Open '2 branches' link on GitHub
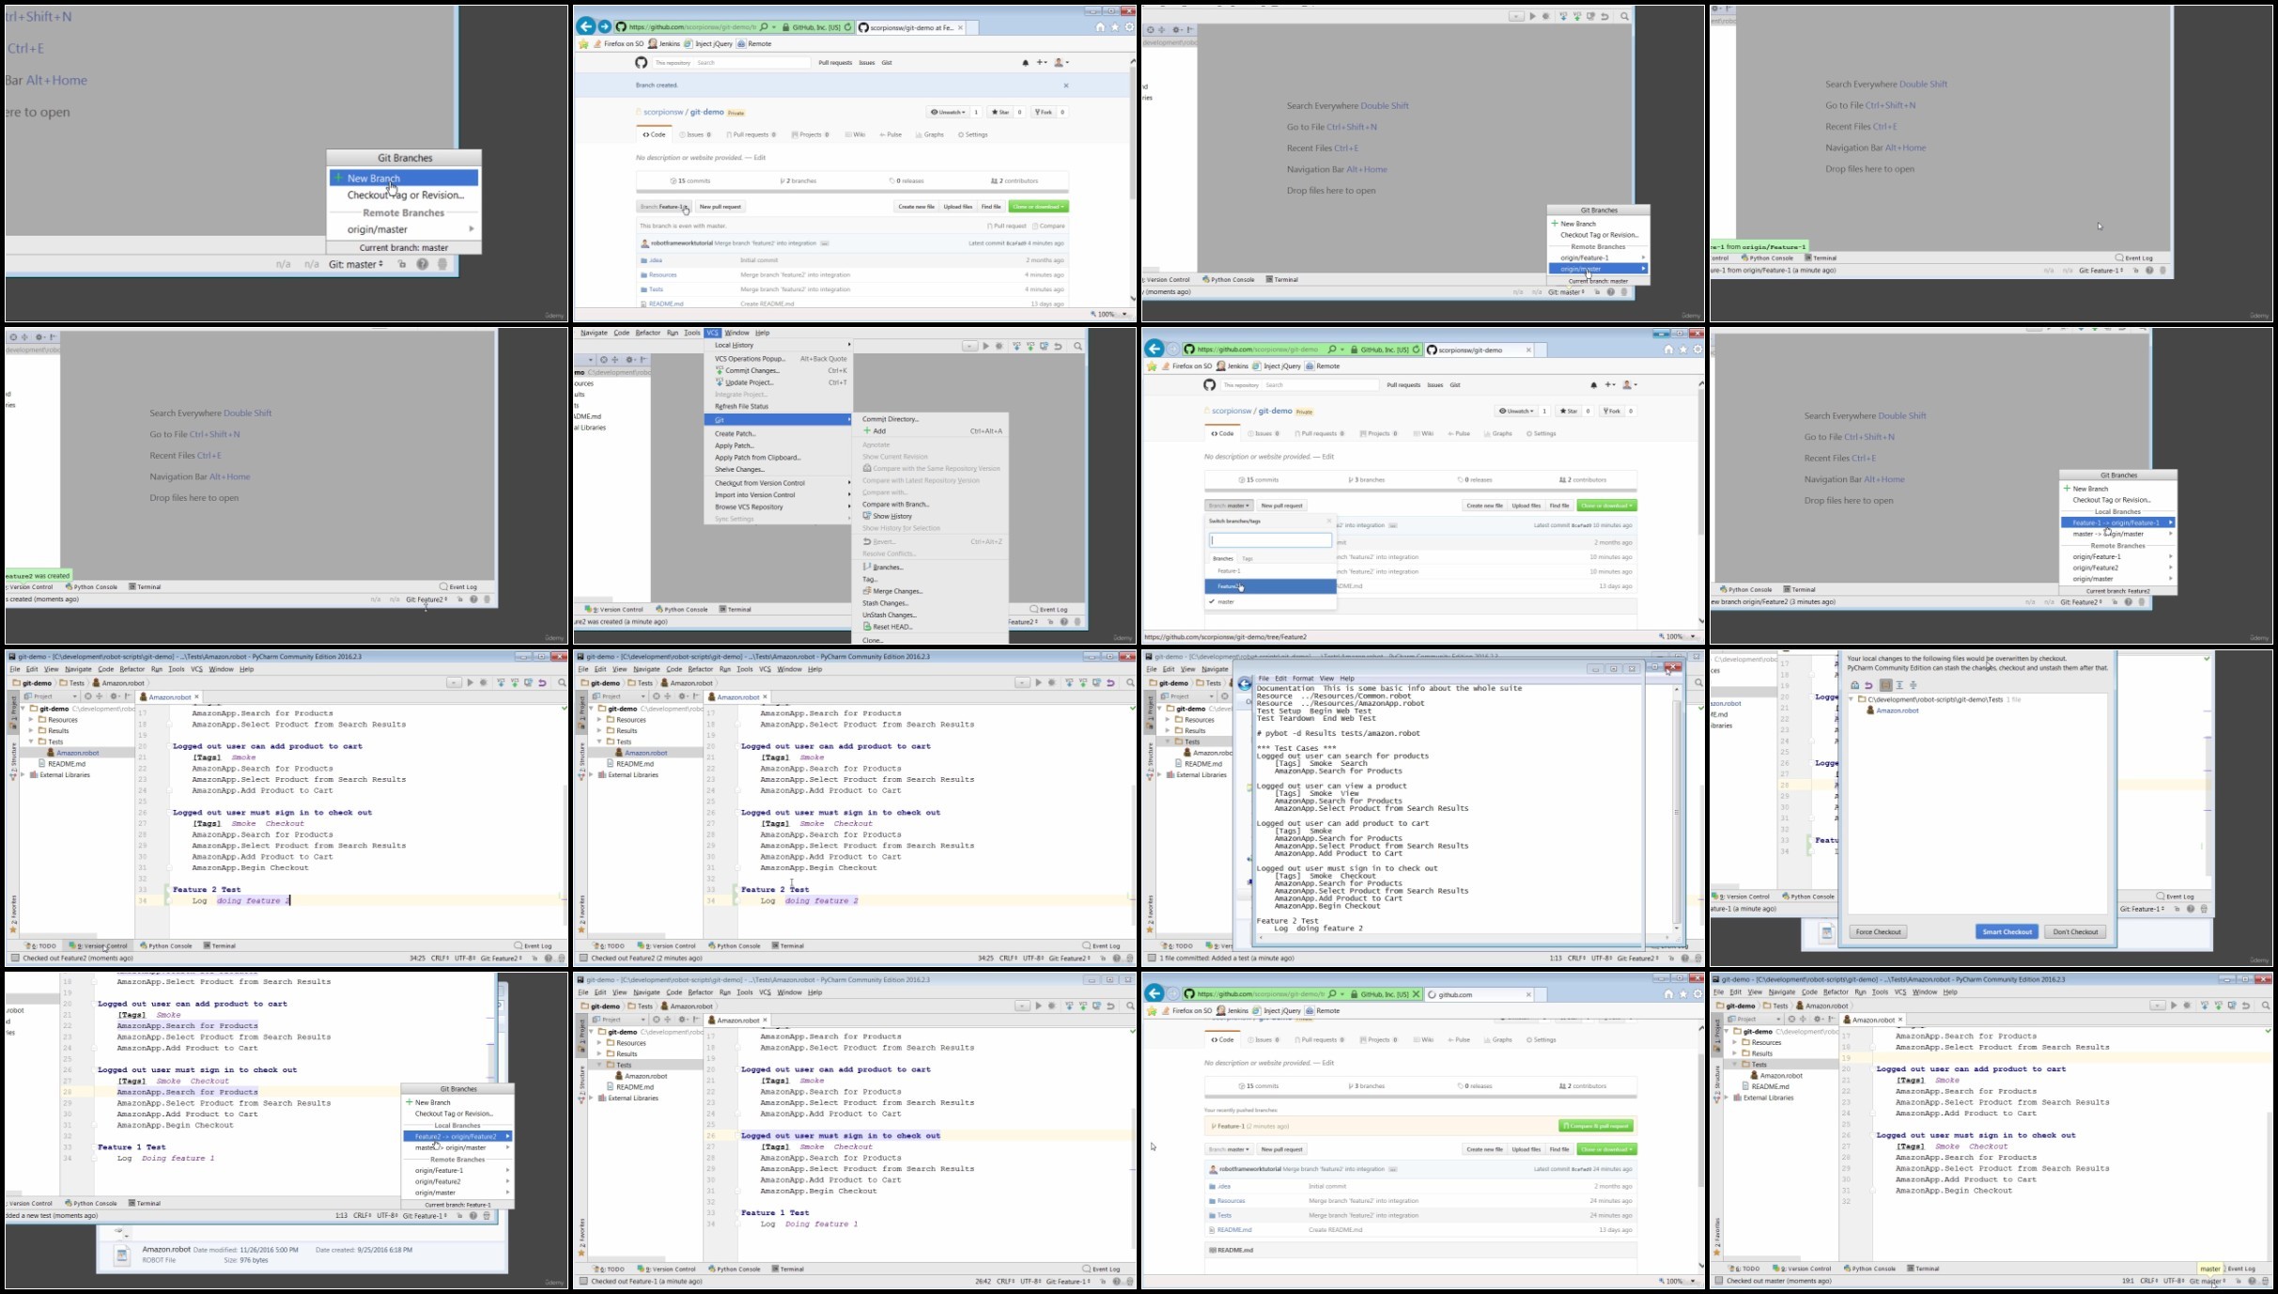 (x=798, y=181)
